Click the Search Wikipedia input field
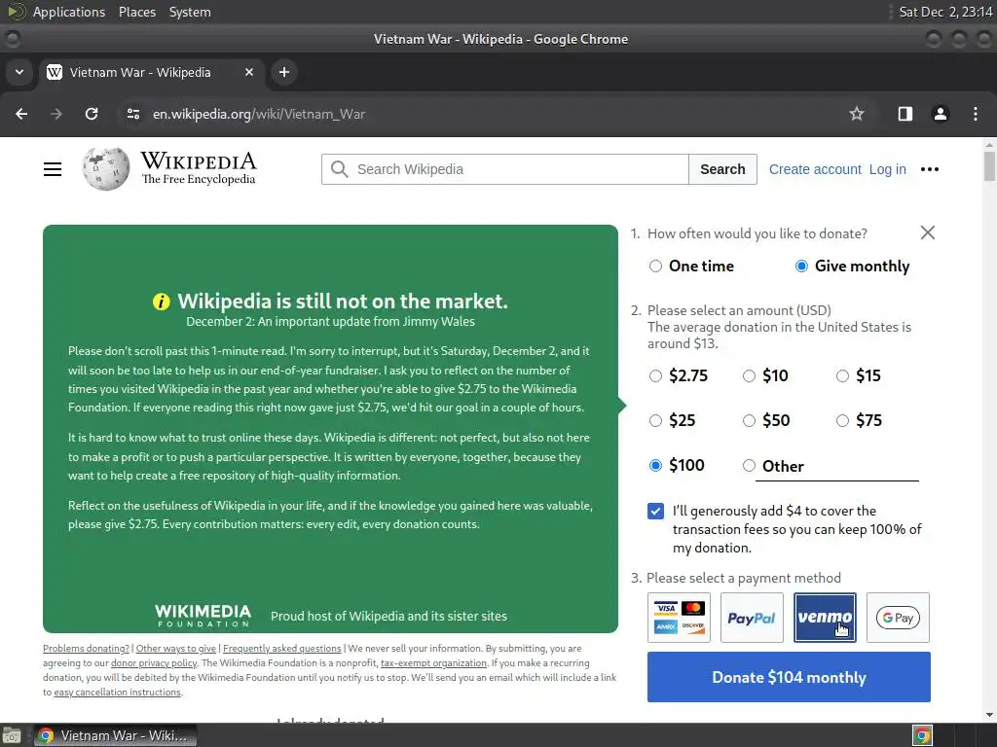Viewport: 997px width, 747px height. (505, 169)
